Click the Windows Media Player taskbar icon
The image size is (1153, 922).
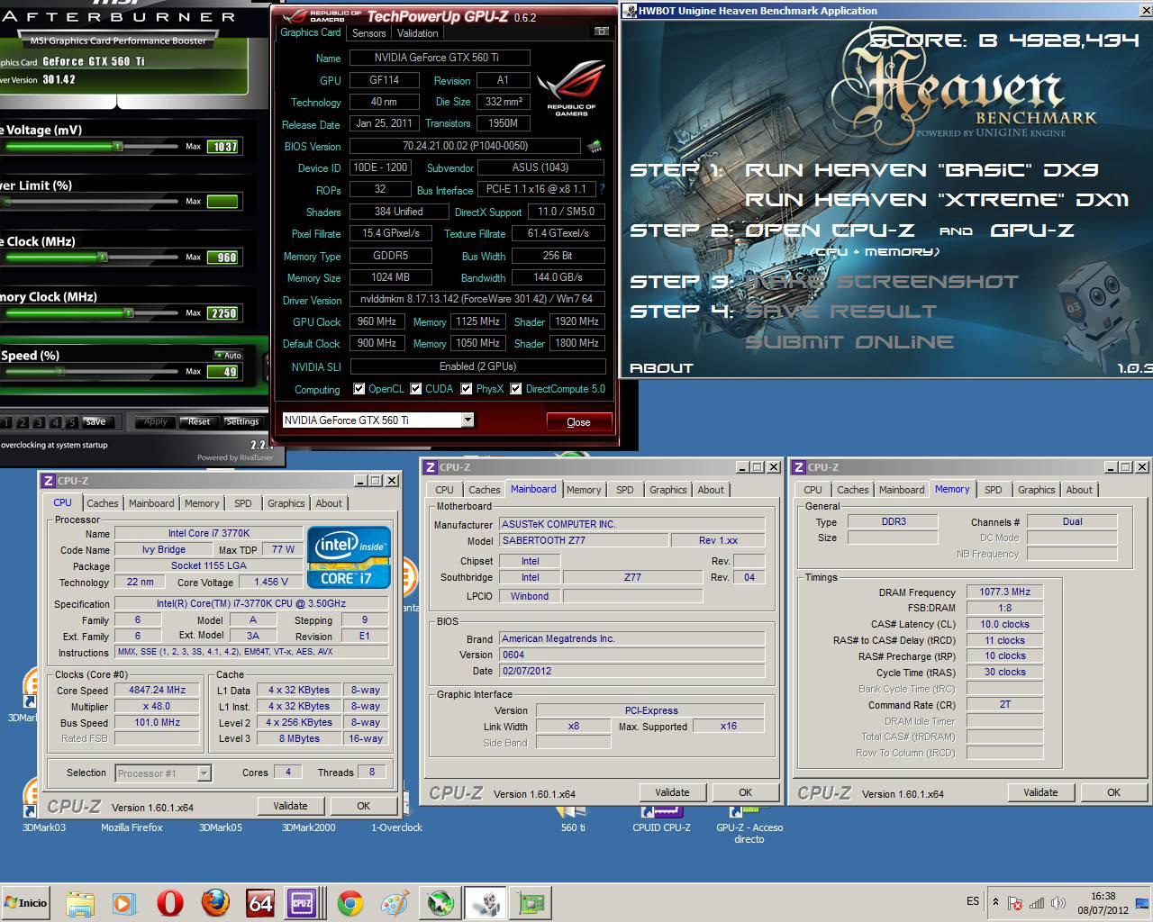pos(124,903)
